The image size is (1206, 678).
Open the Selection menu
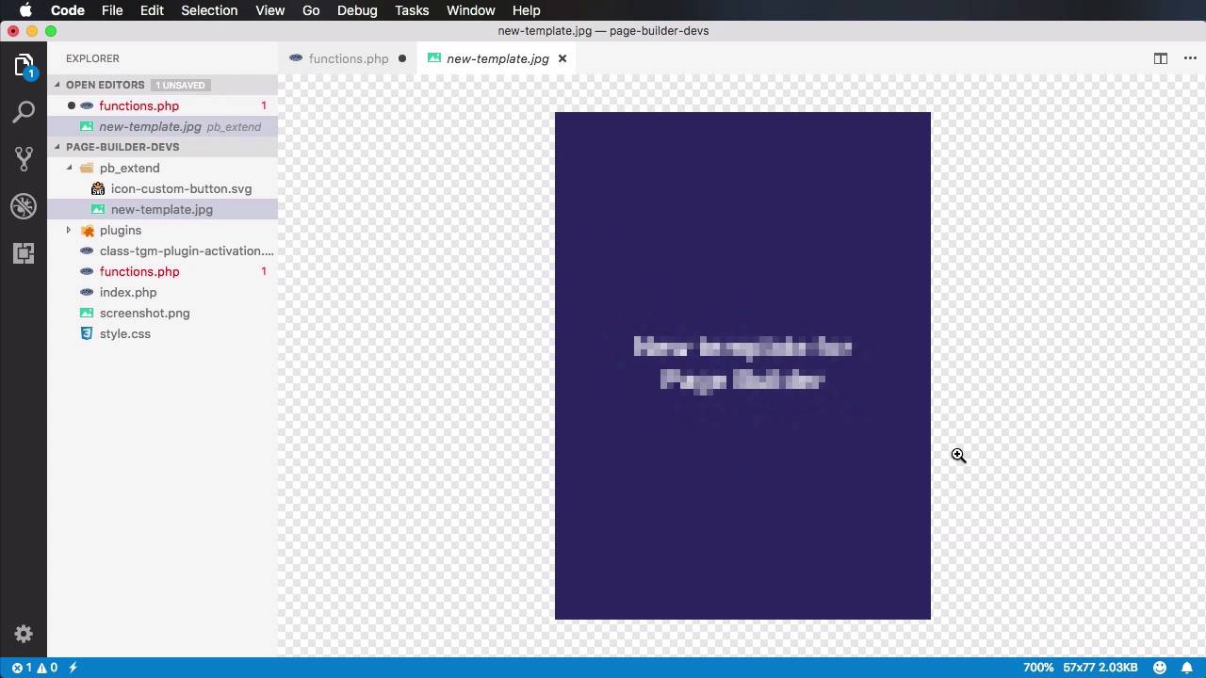[x=209, y=10]
